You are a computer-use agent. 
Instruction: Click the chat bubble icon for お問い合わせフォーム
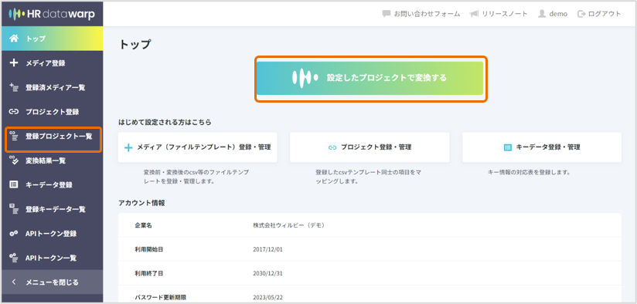pyautogui.click(x=386, y=14)
